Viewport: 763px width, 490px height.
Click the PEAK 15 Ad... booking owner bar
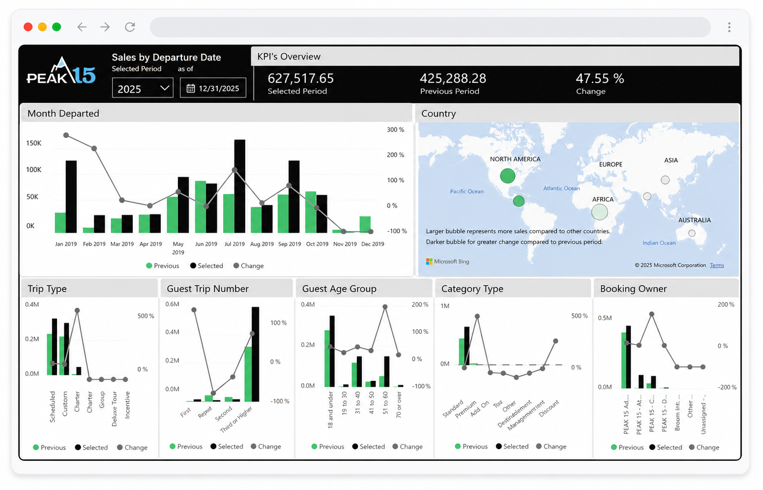point(628,357)
